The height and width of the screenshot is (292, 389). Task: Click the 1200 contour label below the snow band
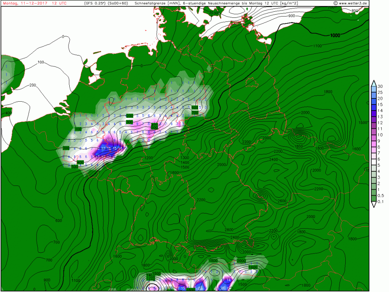point(149,158)
